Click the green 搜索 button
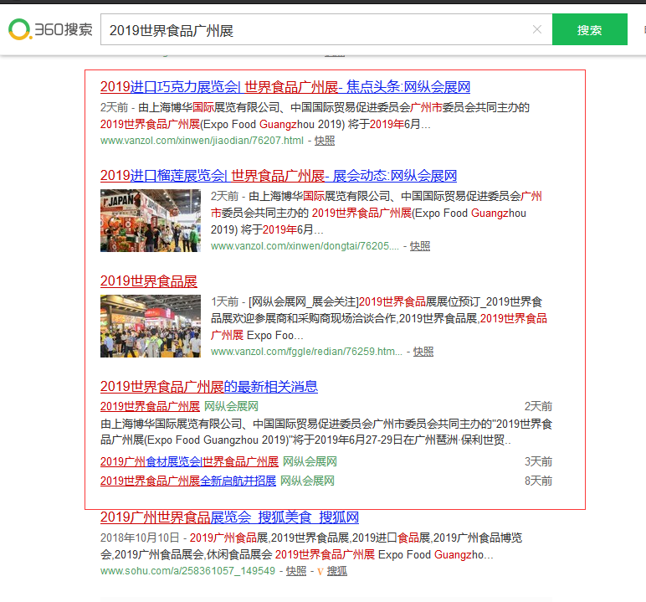This screenshot has height=602, width=646. tap(590, 29)
